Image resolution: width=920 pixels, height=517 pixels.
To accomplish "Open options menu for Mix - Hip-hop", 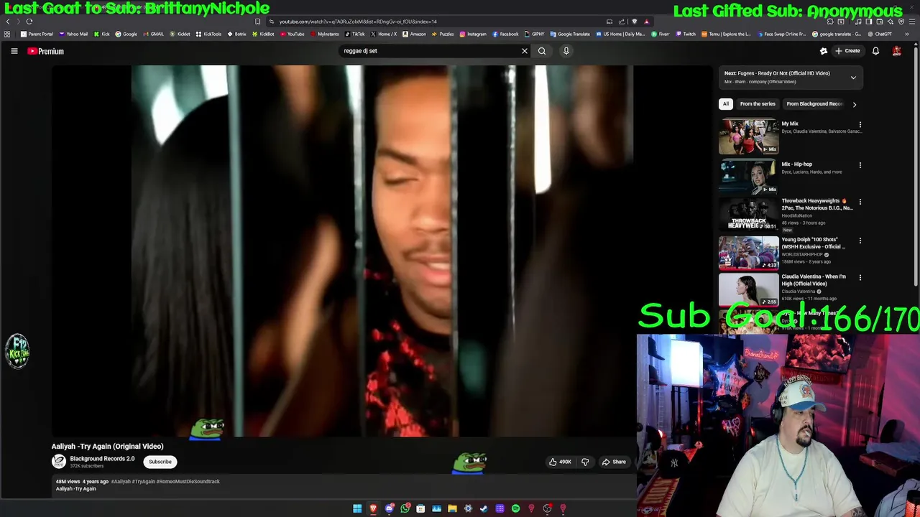I will [860, 165].
